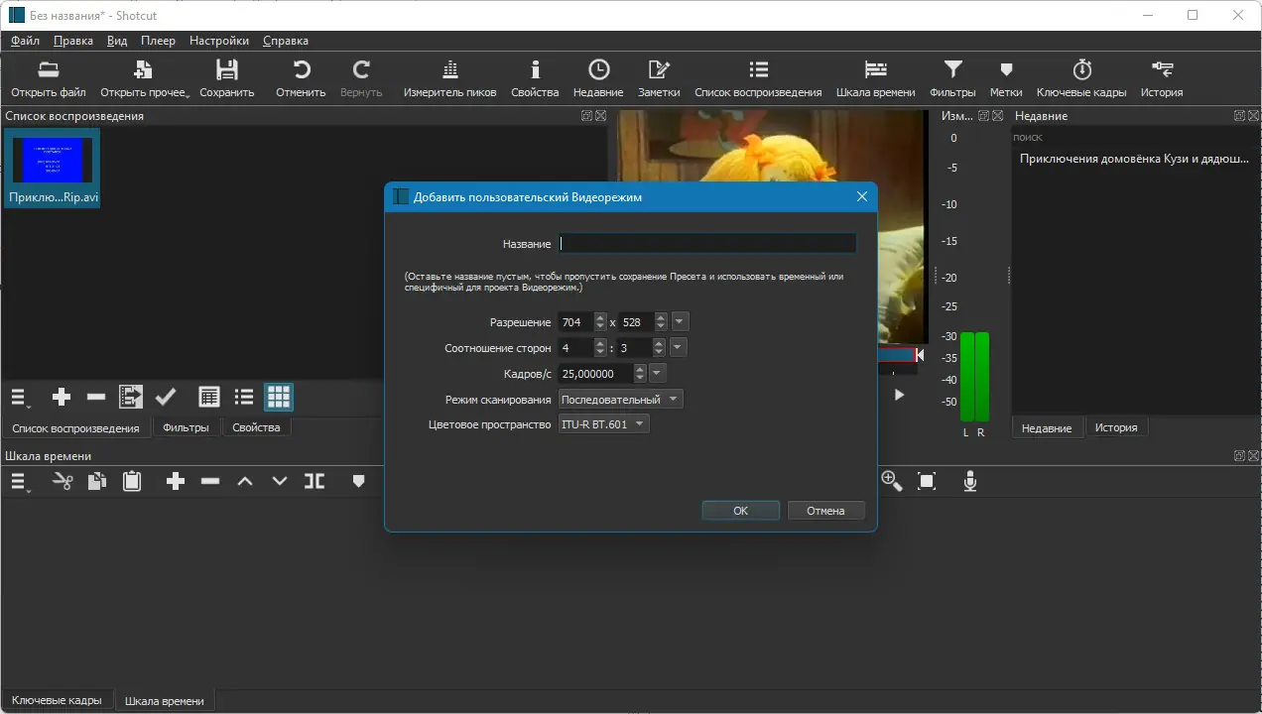
Task: Overwrite clip with timeline down-arrow icon
Action: point(280,481)
